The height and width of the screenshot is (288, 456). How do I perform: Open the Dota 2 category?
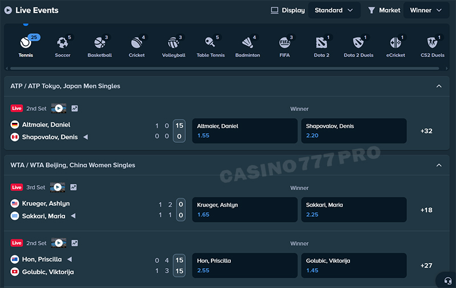[321, 43]
